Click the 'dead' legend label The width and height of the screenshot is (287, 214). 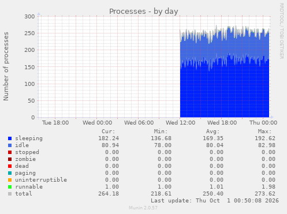pos(22,166)
